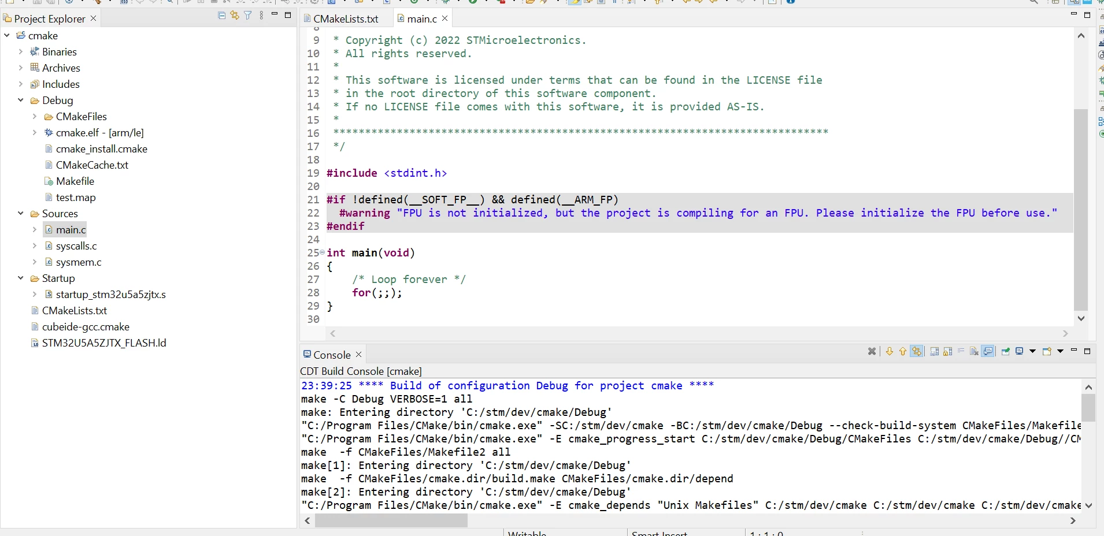Click the cmake.elf binary icon
Screen dimensions: 1104x536
pyautogui.click(x=49, y=132)
